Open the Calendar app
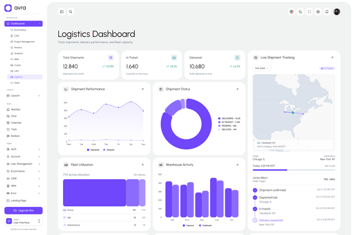 [x=24, y=123]
